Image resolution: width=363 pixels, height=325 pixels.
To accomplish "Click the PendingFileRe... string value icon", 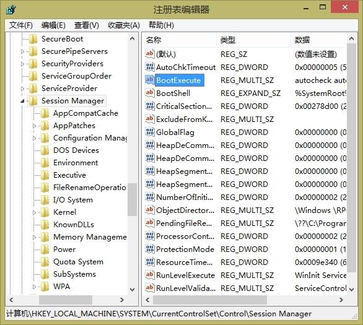I will tap(149, 223).
